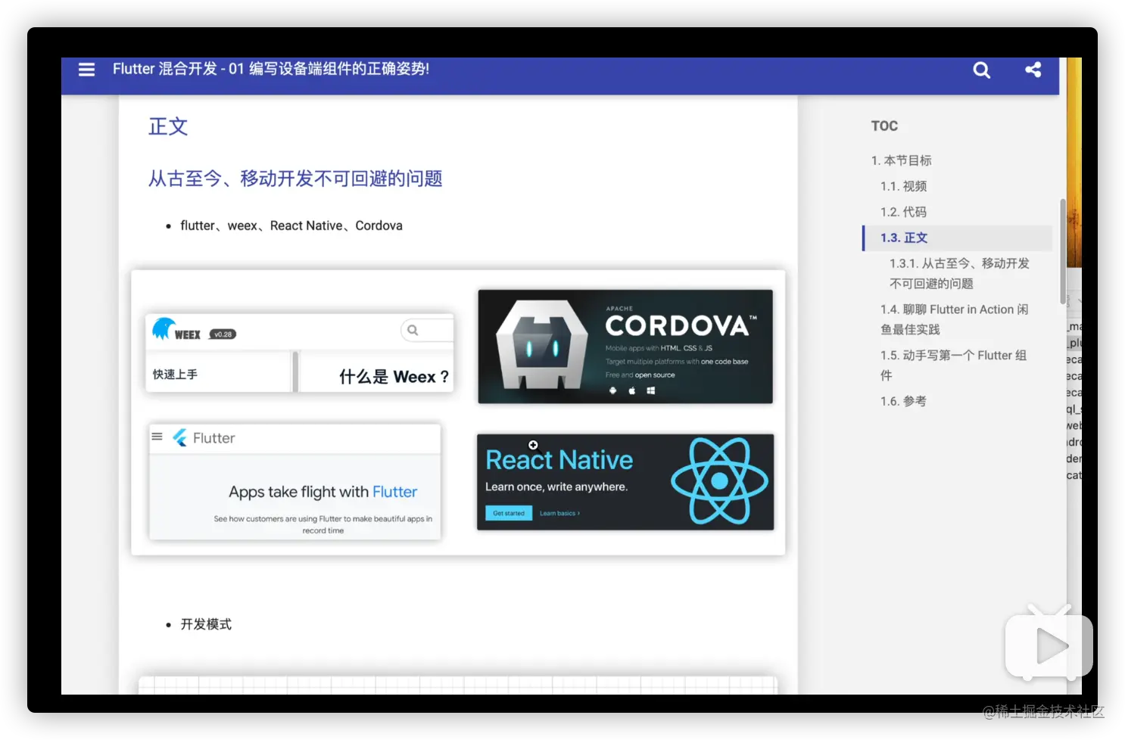Click the v0.28 version badge

pyautogui.click(x=223, y=334)
